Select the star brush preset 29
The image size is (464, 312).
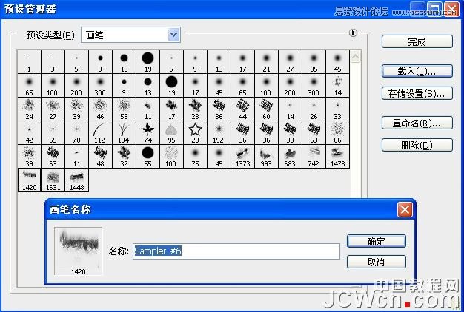coord(195,132)
